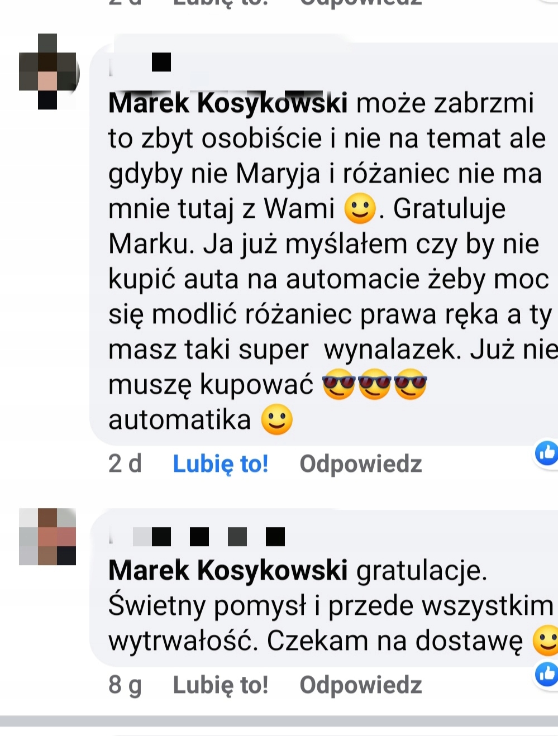Image resolution: width=558 pixels, height=736 pixels.
Task: Tap the first commenter's pixelated profile picture
Action: tap(48, 71)
